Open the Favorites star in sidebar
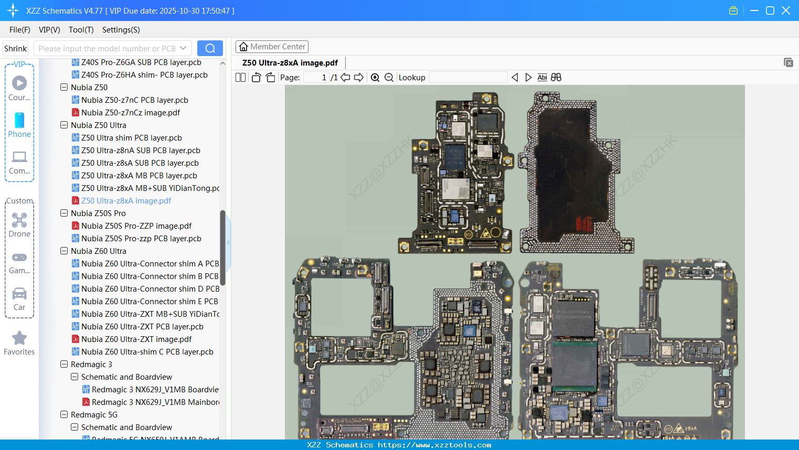Viewport: 799px width, 450px height. (19, 343)
